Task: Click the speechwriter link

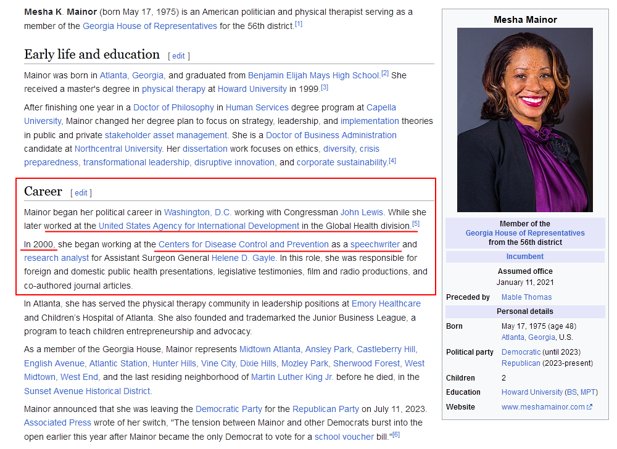Action: pos(375,244)
